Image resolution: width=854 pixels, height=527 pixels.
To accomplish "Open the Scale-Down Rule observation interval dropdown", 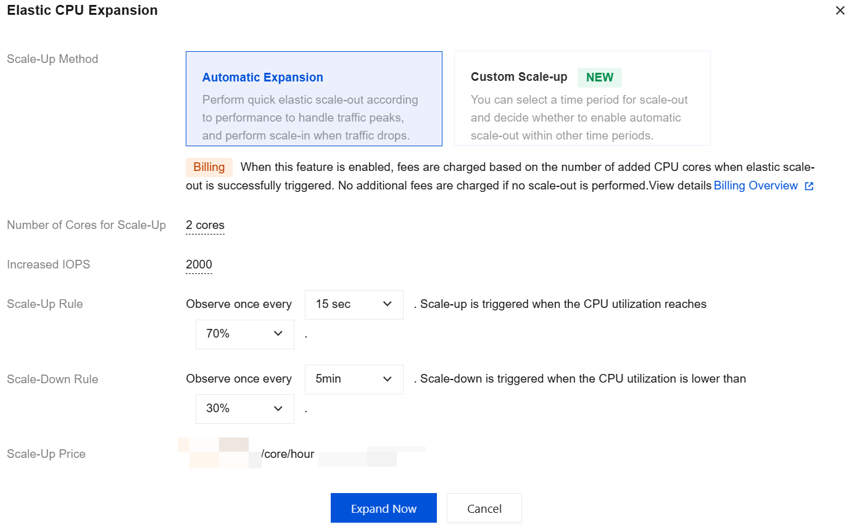I will pyautogui.click(x=354, y=379).
